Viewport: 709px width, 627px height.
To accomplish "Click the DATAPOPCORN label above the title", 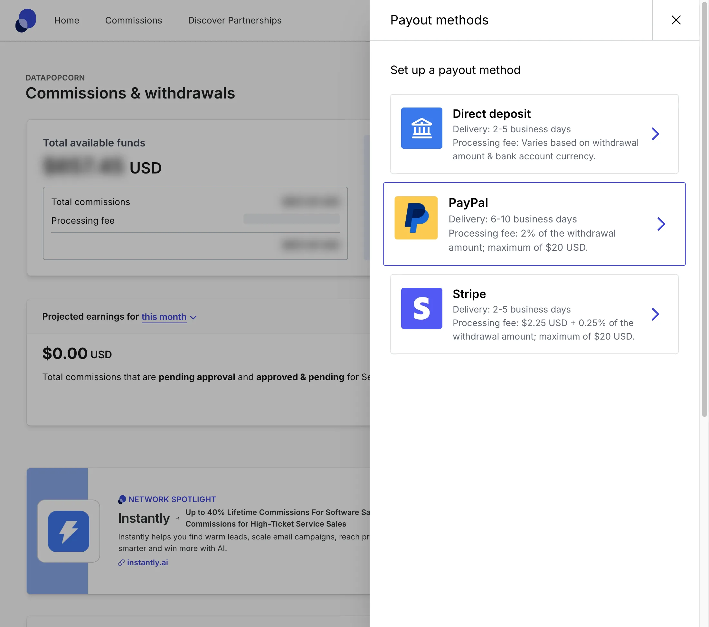I will click(x=55, y=78).
